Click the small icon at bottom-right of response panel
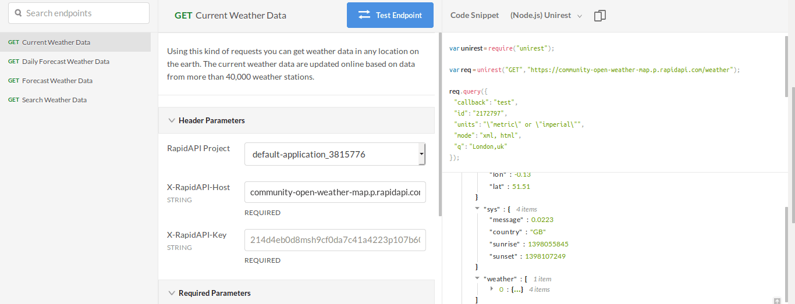 [777, 301]
